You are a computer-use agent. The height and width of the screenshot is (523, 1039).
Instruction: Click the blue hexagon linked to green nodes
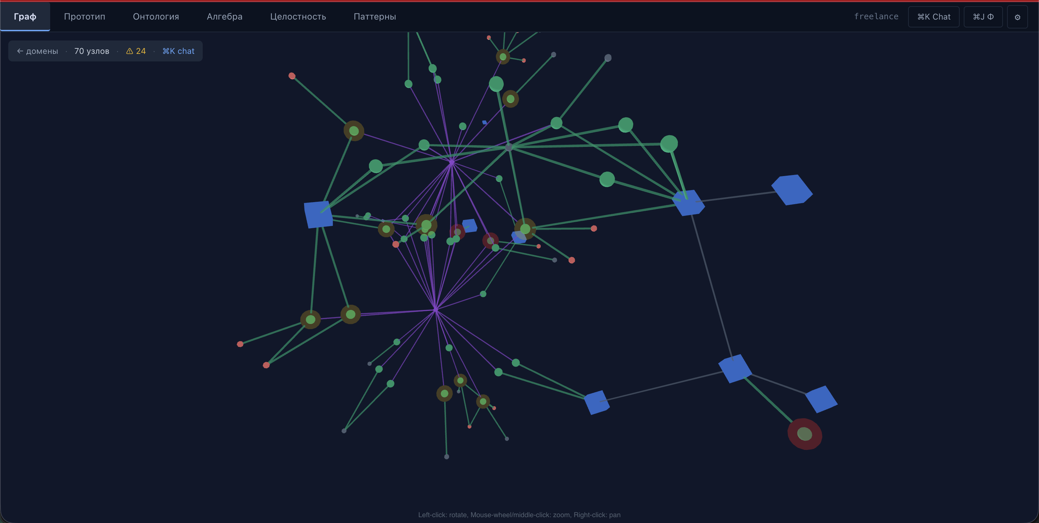click(x=689, y=203)
